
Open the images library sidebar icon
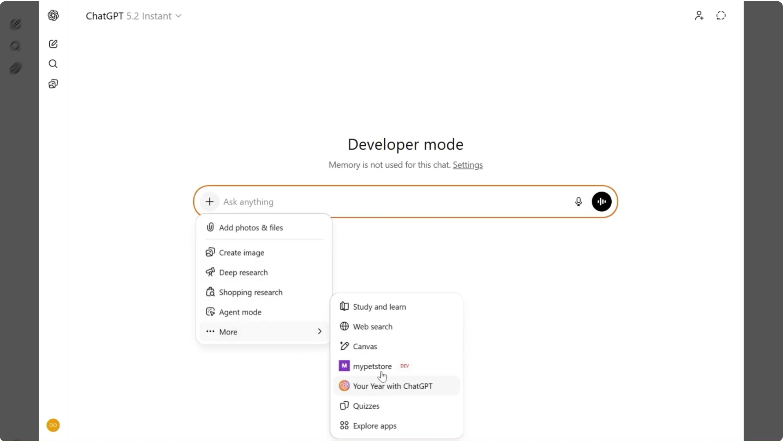click(x=53, y=84)
